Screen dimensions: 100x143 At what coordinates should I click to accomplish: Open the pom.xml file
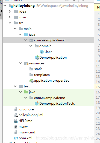click(x=25, y=138)
